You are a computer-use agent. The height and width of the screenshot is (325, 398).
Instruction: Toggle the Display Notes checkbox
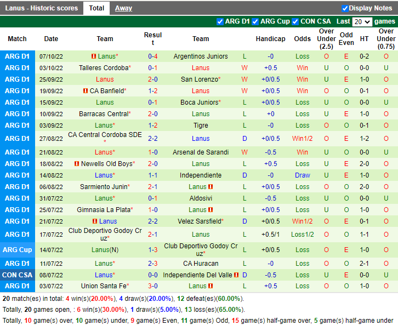345,8
